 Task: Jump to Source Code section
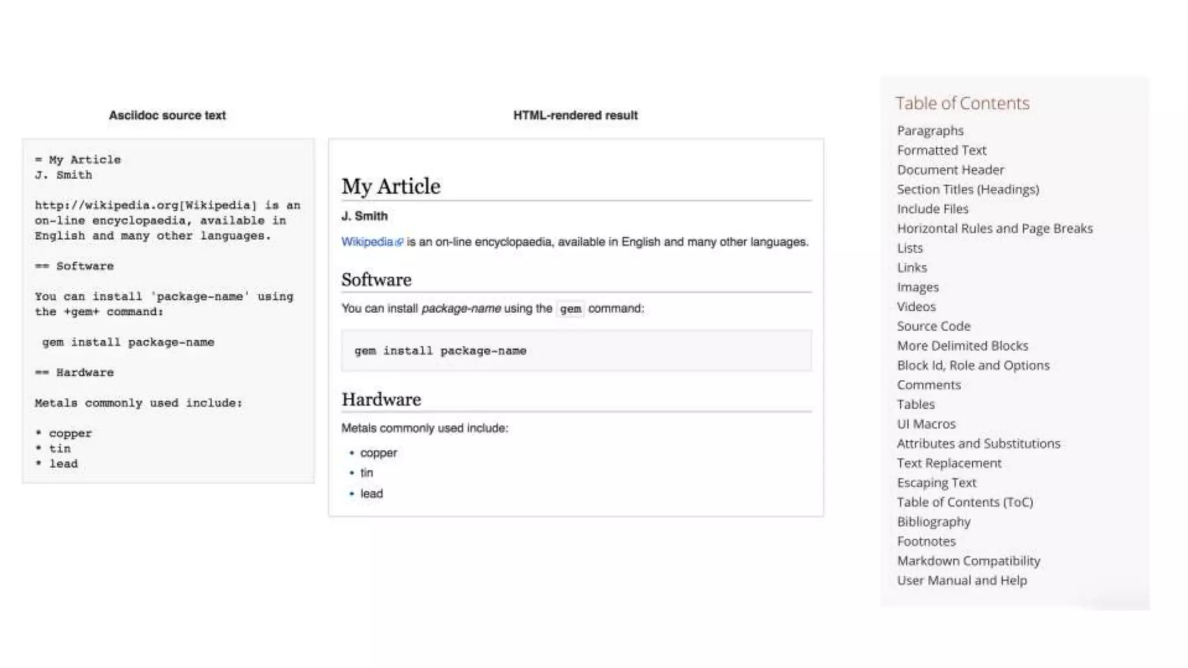tap(933, 326)
